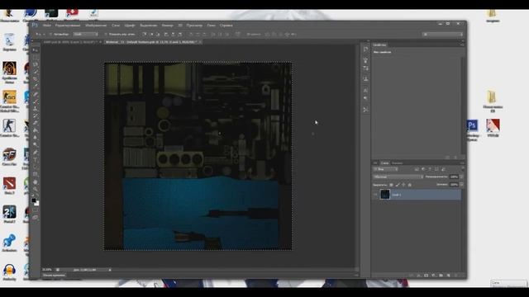The height and width of the screenshot is (297, 529).
Task: Switch to Каналы tab
Action: pos(397,163)
